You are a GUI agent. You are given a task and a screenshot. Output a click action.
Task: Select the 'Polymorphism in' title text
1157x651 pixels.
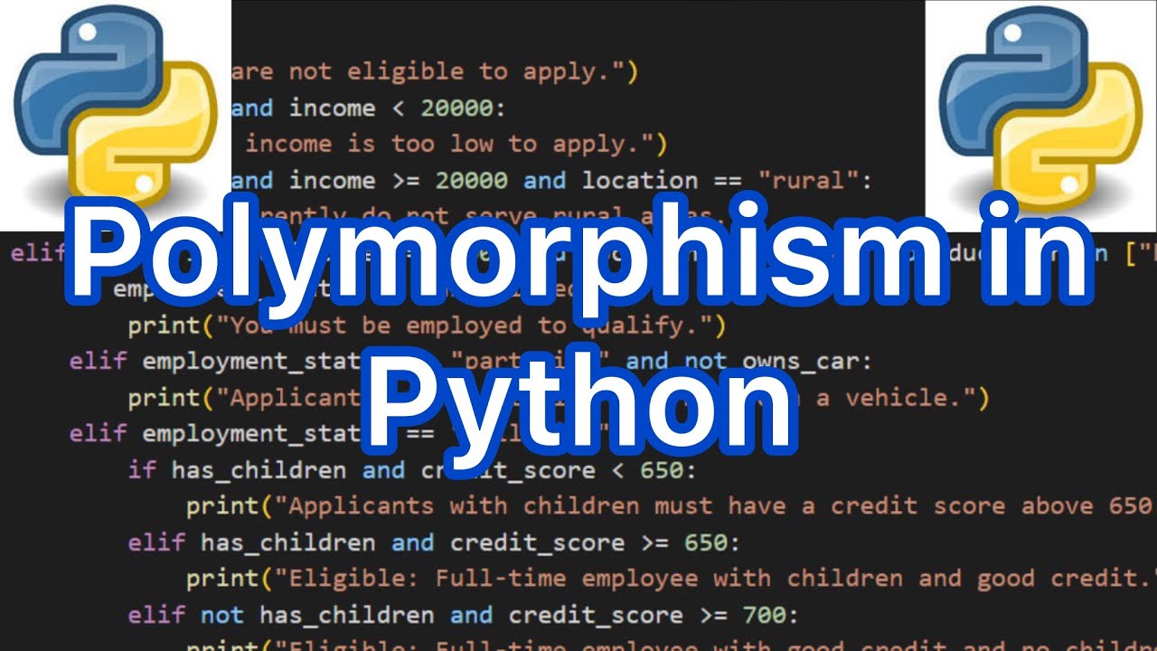point(578,257)
